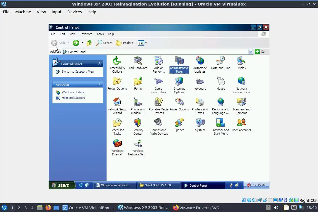Collapse the Control Panel sidebar section

tap(99, 64)
